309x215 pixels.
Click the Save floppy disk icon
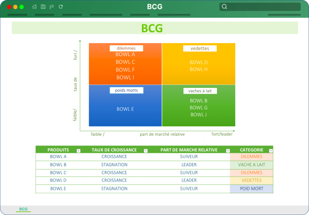coord(43,7)
